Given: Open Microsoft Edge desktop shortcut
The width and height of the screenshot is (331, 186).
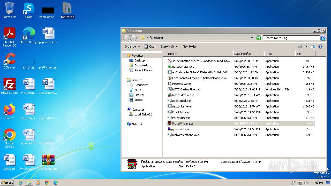Looking at the screenshot, I should (x=29, y=36).
